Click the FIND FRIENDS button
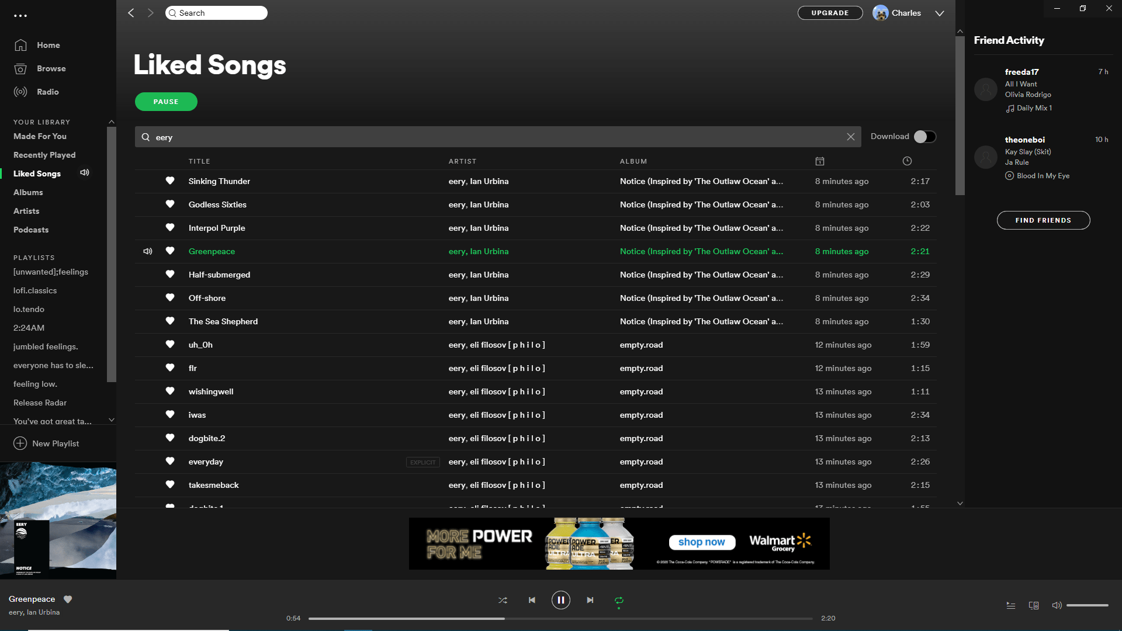The height and width of the screenshot is (631, 1122). 1043,220
